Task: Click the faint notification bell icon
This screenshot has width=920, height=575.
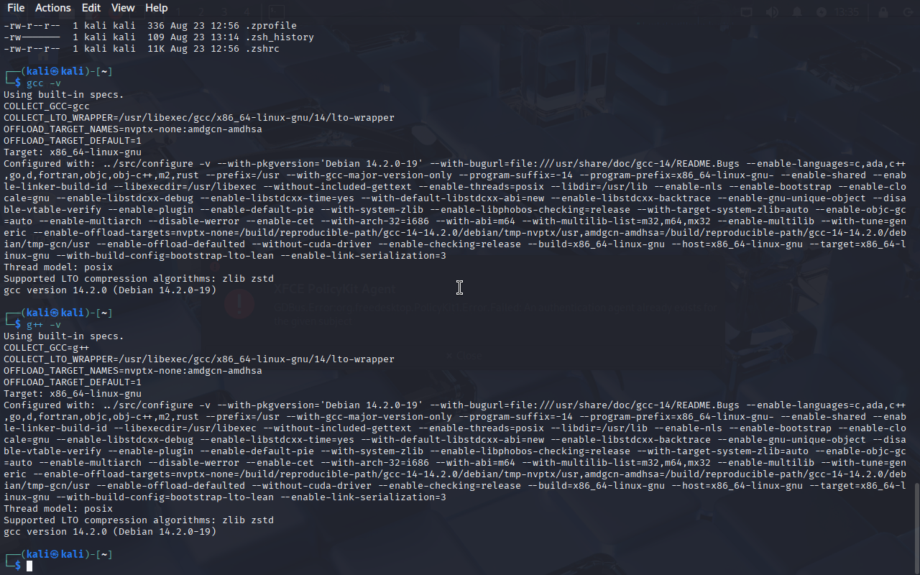Action: pos(797,12)
